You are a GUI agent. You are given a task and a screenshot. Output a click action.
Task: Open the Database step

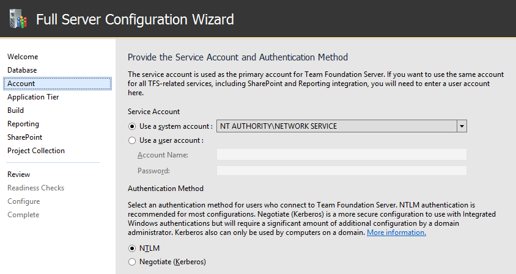(x=22, y=70)
